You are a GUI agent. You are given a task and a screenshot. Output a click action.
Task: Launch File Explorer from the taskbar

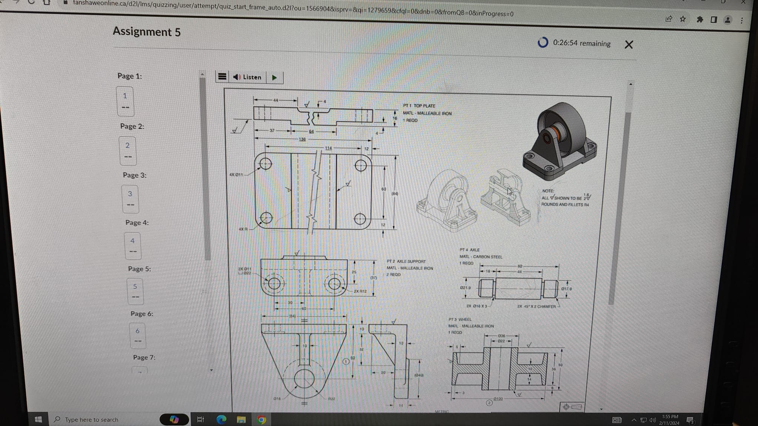coord(241,420)
